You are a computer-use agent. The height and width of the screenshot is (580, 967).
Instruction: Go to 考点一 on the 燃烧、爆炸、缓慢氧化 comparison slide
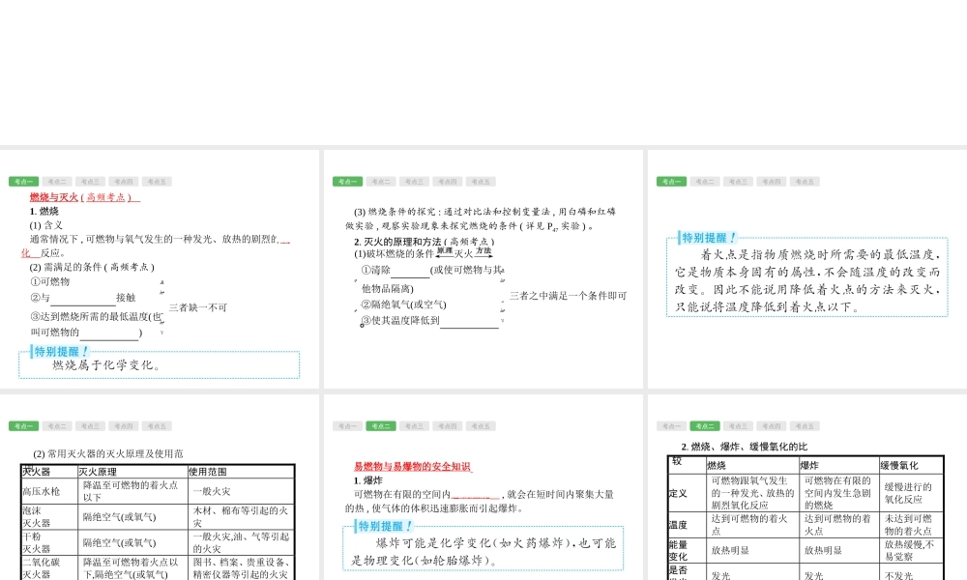coord(672,426)
